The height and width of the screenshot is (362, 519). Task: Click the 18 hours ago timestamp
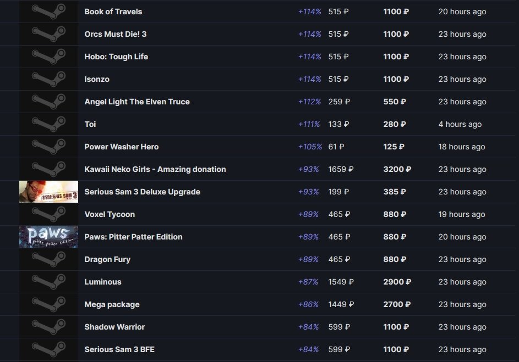pyautogui.click(x=462, y=147)
